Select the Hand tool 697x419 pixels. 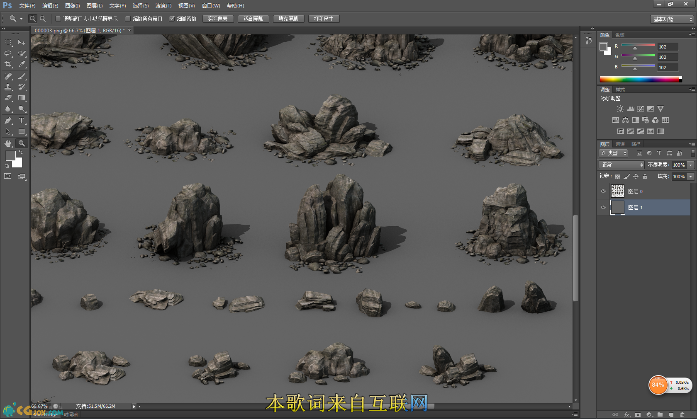pyautogui.click(x=8, y=143)
